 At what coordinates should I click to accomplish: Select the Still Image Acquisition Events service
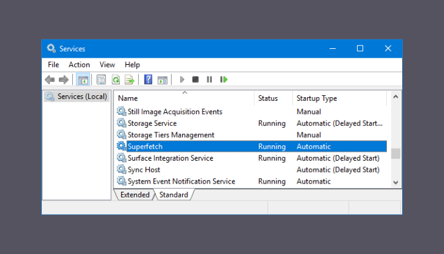tap(175, 112)
